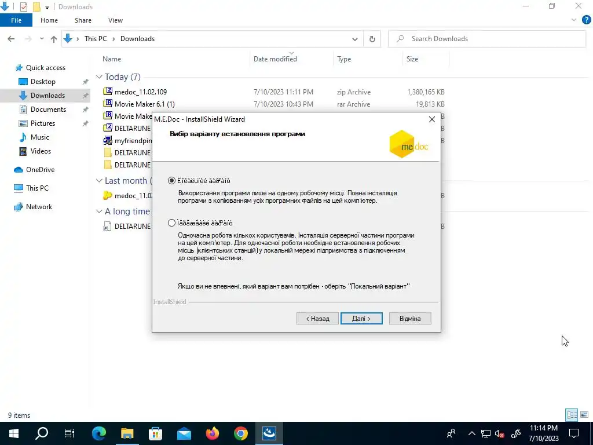593x445 pixels.
Task: Sort files by Size column
Action: (412, 59)
